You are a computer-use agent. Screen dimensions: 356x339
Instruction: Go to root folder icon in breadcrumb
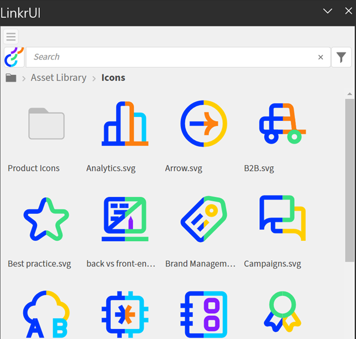tap(11, 78)
